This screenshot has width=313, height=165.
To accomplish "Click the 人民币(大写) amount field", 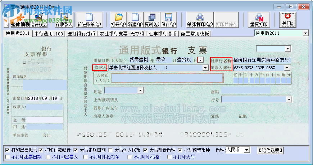I will point(167,78).
